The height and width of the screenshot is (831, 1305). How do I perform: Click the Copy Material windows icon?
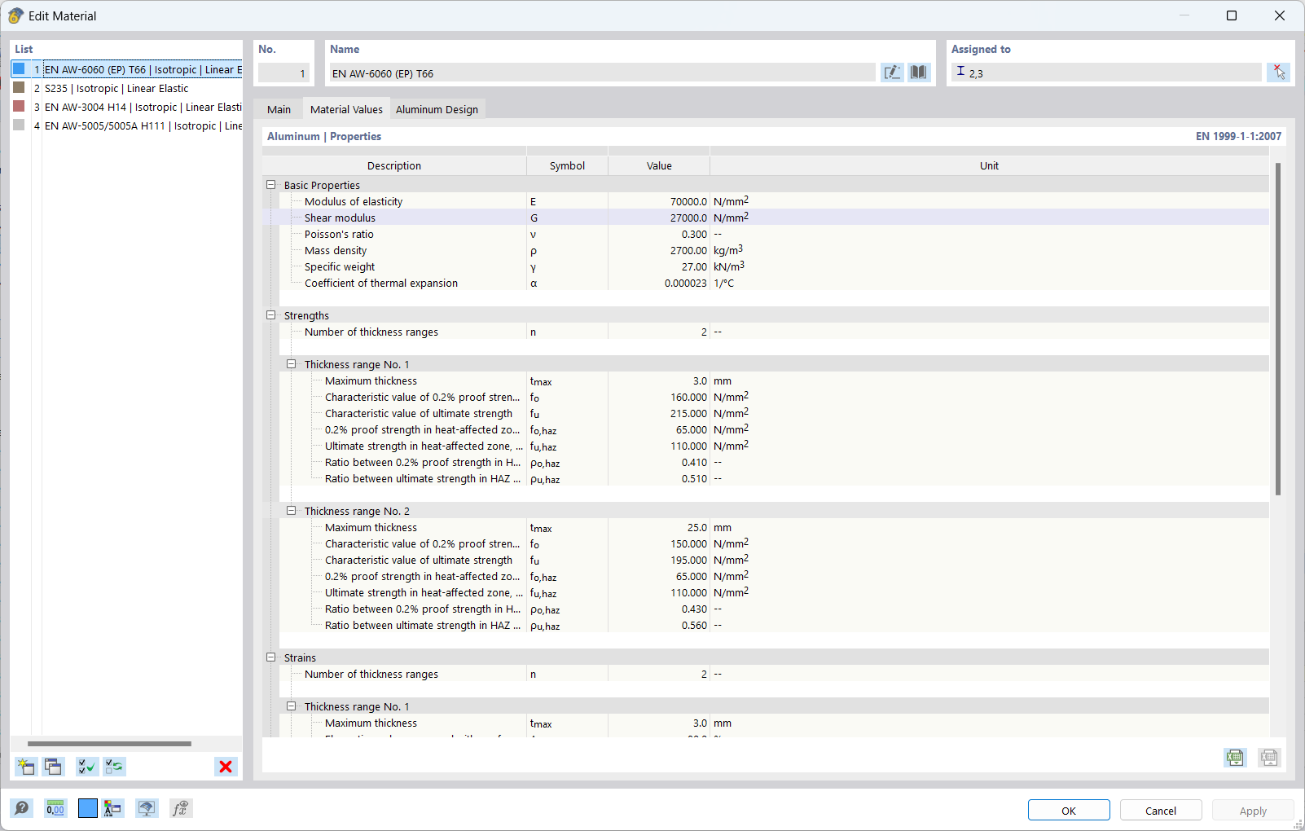click(54, 767)
